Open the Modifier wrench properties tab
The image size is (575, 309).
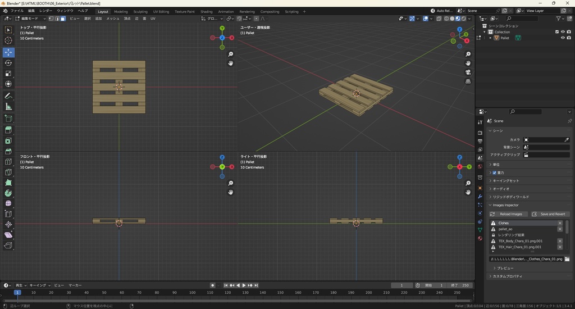pyautogui.click(x=480, y=197)
